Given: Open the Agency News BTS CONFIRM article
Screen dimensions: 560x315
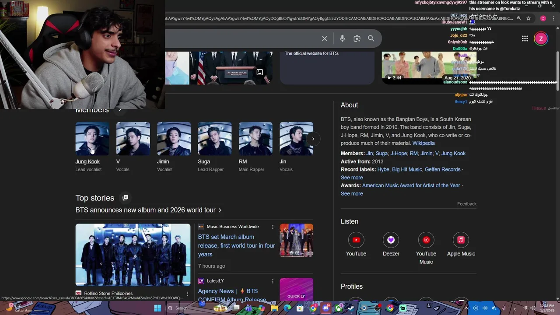Looking at the screenshot, I should pos(232,295).
